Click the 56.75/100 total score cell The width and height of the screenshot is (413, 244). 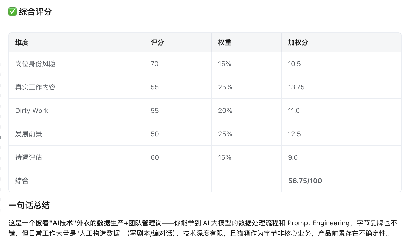pyautogui.click(x=305, y=181)
